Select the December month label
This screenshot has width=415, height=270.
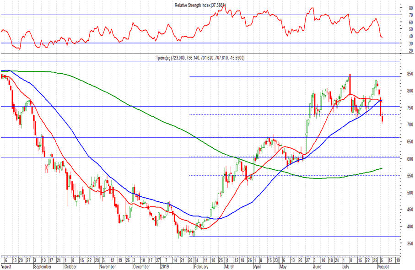[141, 266]
